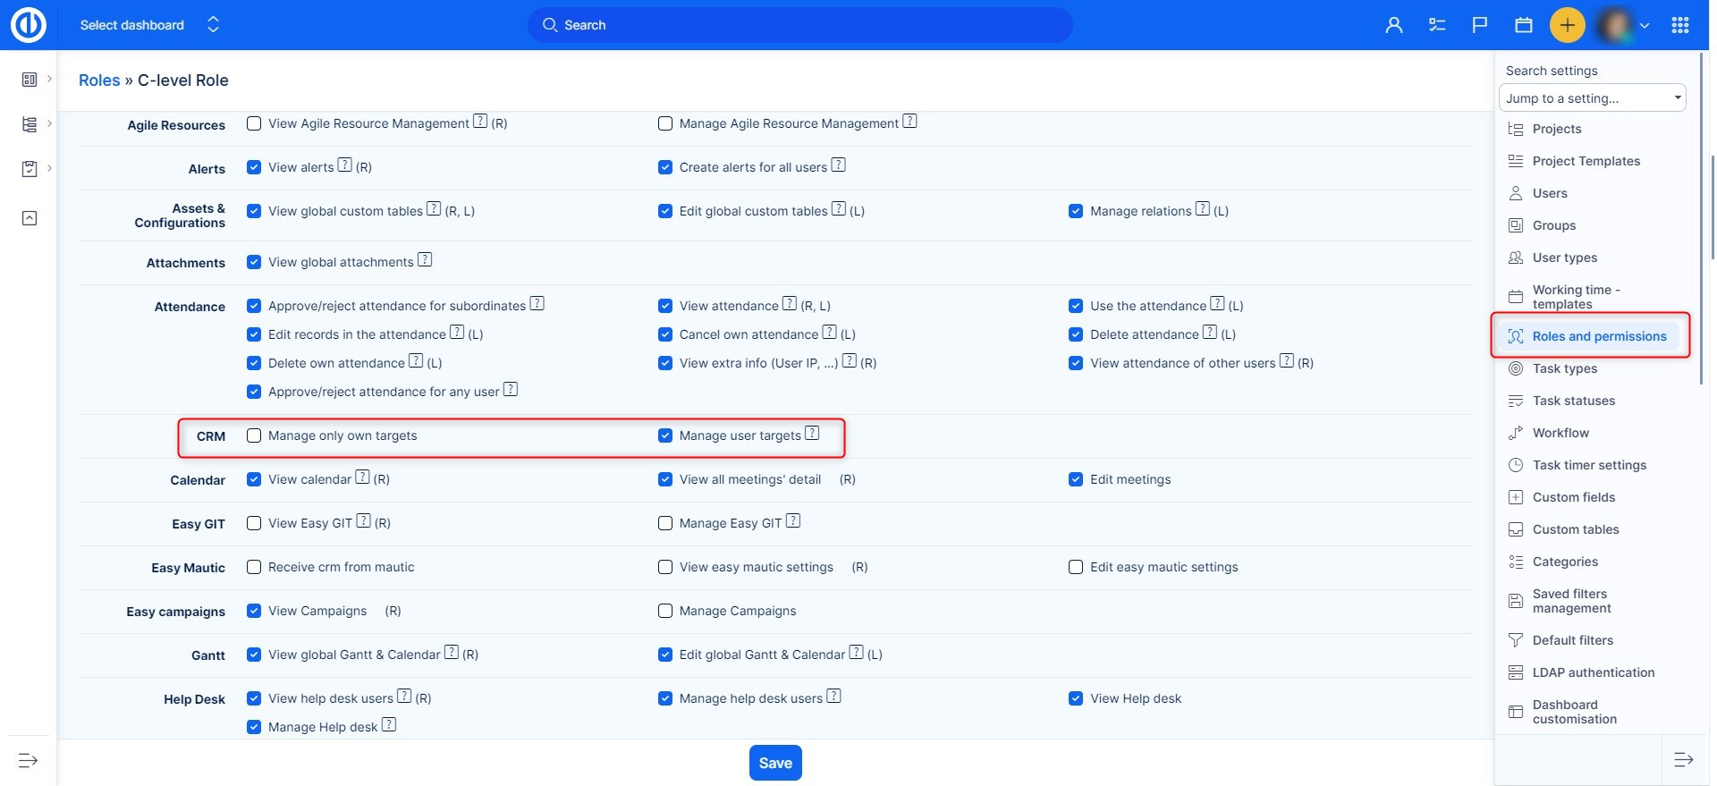Open the checklist tasks icon in top bar
The height and width of the screenshot is (786, 1717).
[x=1437, y=25]
